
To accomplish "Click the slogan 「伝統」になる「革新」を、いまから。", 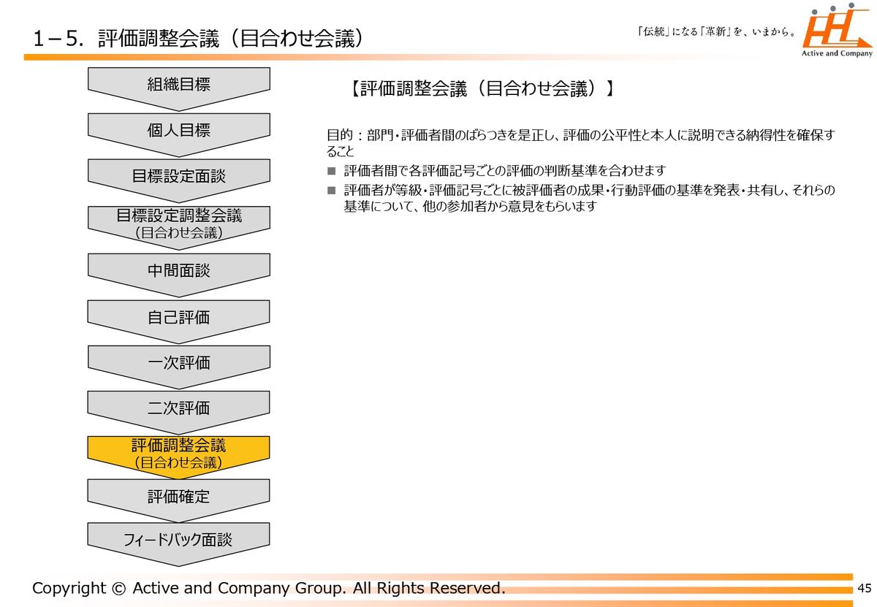I will (x=716, y=32).
